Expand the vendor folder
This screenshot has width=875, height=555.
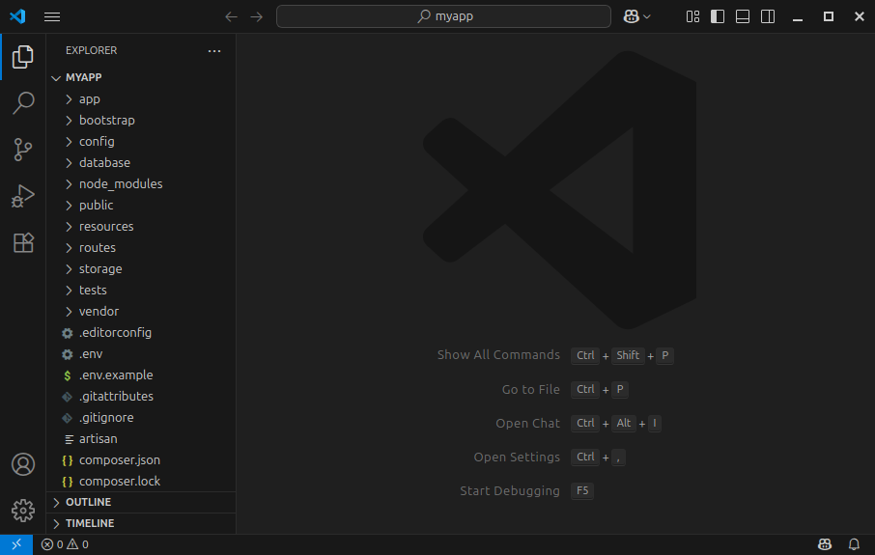(141, 311)
